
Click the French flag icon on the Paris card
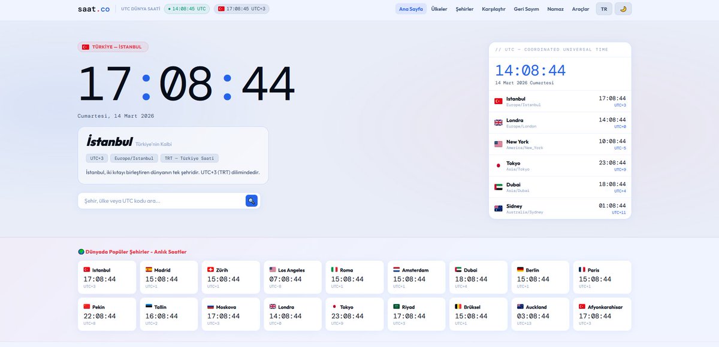click(582, 270)
